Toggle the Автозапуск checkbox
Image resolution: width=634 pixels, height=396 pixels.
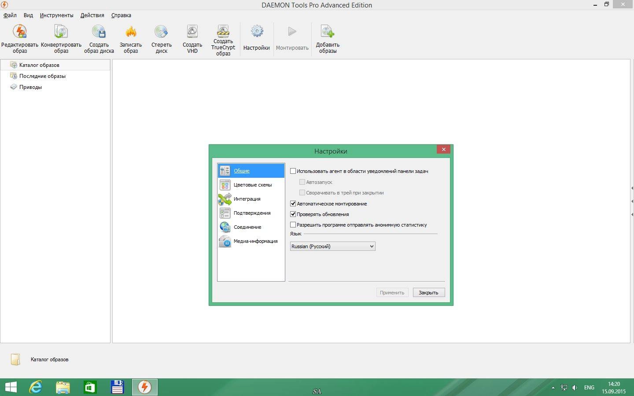[x=302, y=182]
